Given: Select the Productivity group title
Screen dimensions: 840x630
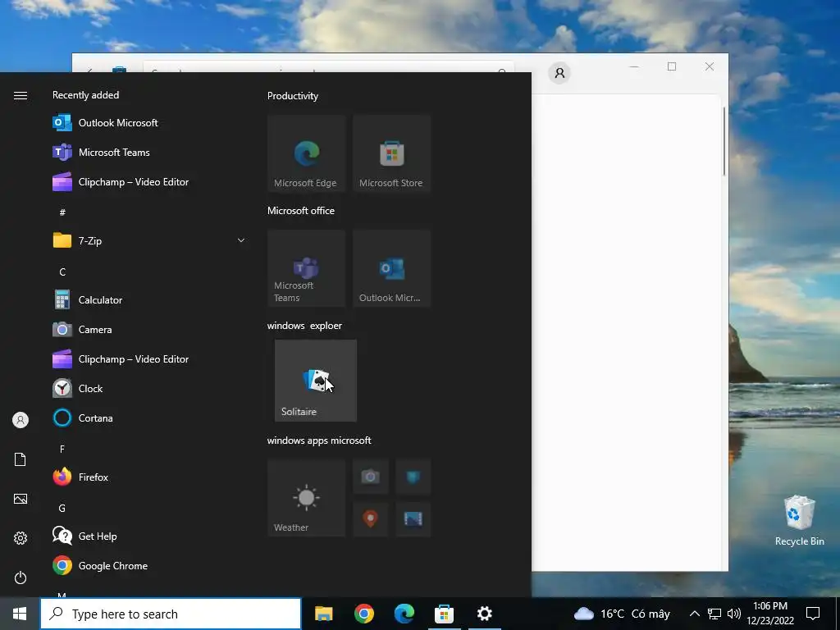Looking at the screenshot, I should pyautogui.click(x=293, y=96).
